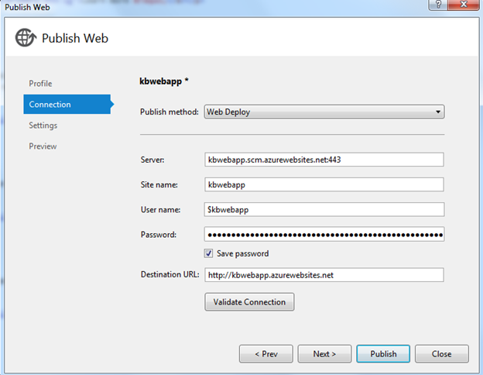Toggle the Save password checkbox
483x375 pixels.
click(x=208, y=253)
